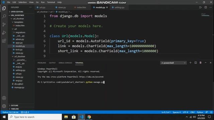Open the Extensions view
214x120 pixels.
pos(4,41)
